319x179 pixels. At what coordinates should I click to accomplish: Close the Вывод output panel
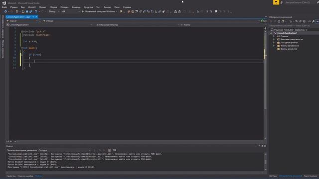(x=265, y=146)
